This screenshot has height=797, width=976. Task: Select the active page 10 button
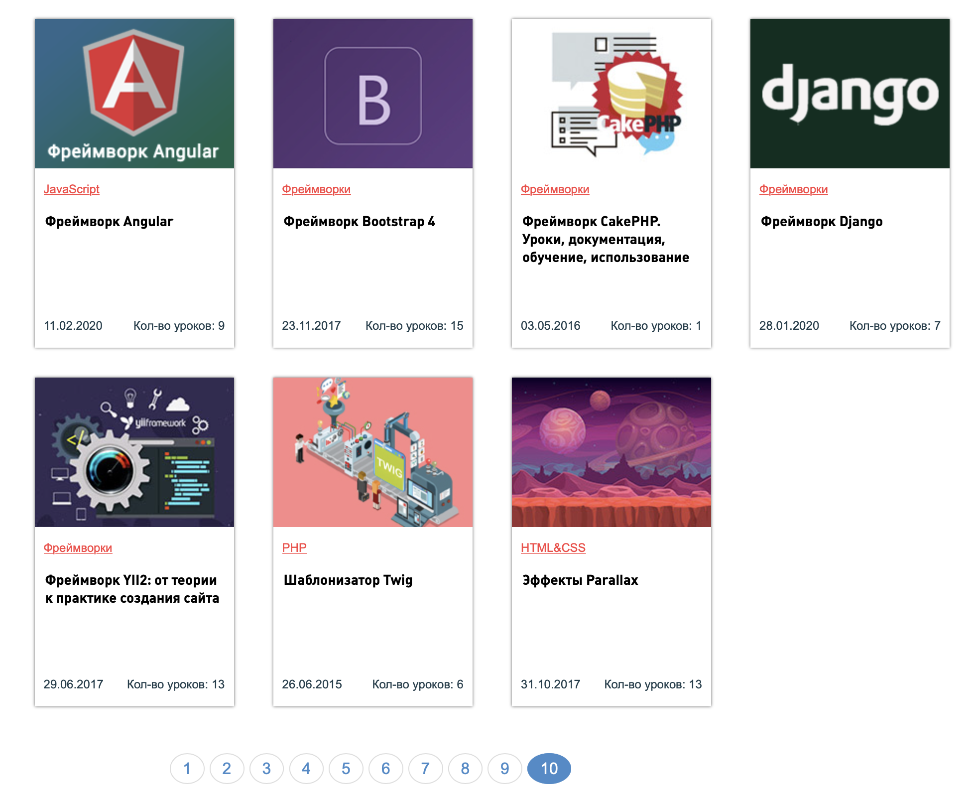(549, 769)
